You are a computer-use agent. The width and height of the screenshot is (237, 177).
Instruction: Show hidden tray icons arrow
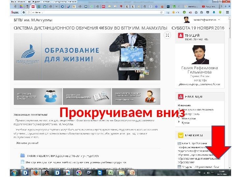tap(204, 173)
